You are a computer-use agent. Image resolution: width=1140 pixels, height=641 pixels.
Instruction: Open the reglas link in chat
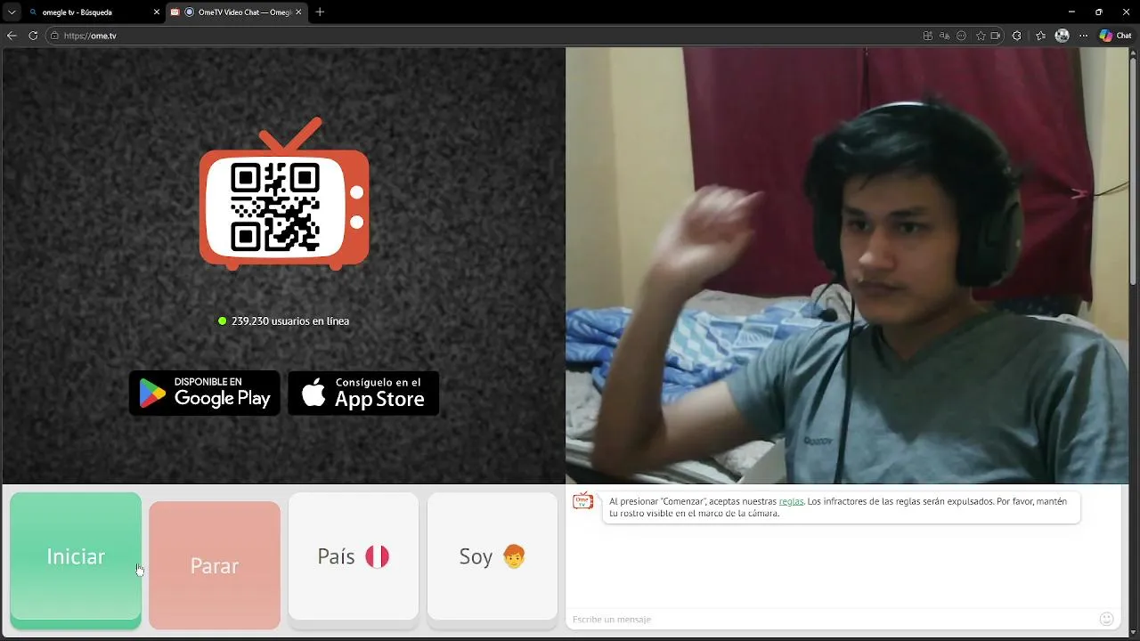coord(791,501)
